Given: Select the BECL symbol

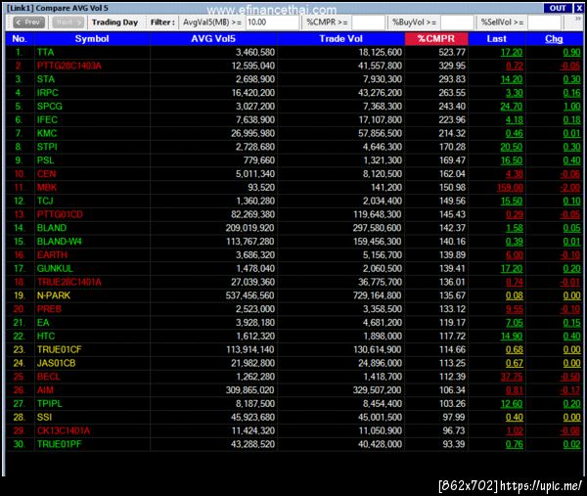Looking at the screenshot, I should (x=48, y=377).
